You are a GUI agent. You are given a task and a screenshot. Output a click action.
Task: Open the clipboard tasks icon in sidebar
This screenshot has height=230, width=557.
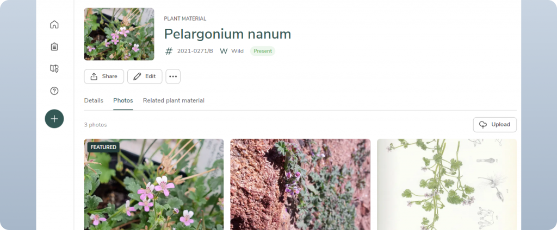pos(54,47)
